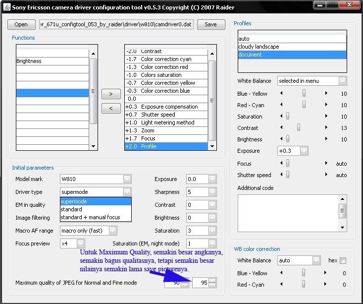Select Color correction cyan row
This screenshot has width=363, height=304.
coord(166,59)
